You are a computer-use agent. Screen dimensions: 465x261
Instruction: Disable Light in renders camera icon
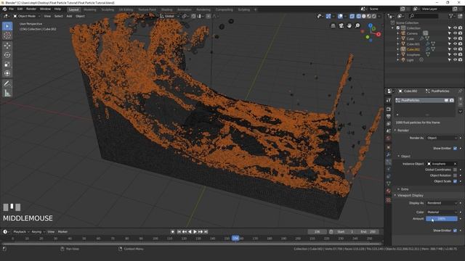pyautogui.click(x=460, y=59)
